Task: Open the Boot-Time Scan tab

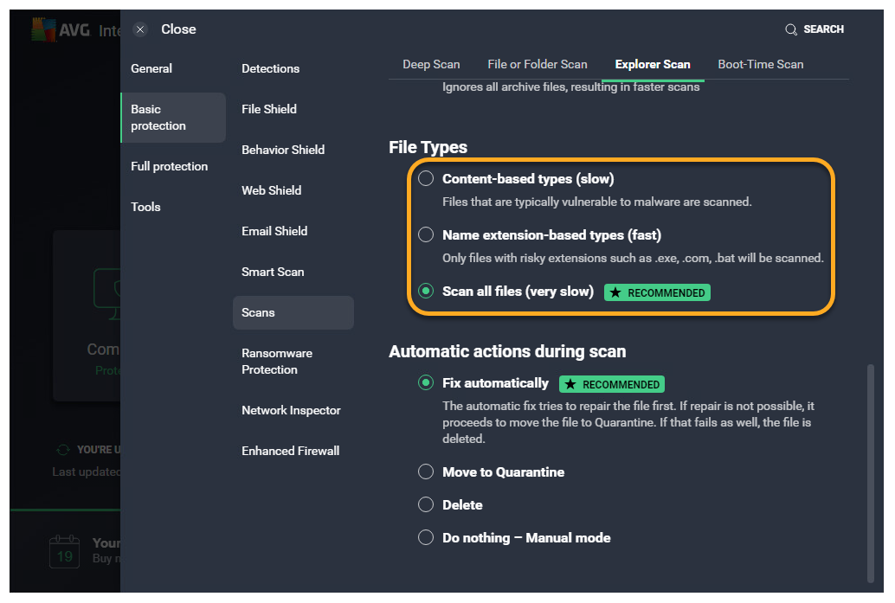Action: (x=760, y=64)
